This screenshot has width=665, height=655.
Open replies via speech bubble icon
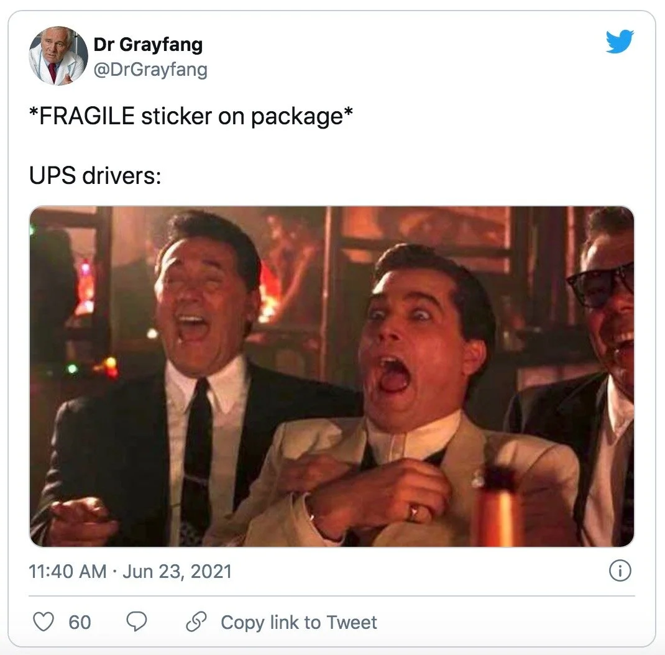click(137, 621)
